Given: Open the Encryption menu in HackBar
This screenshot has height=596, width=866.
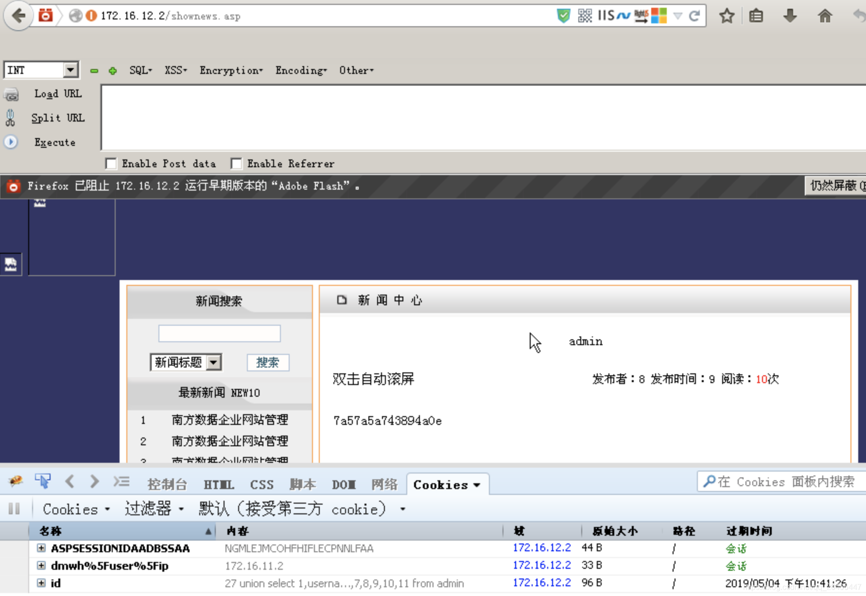Looking at the screenshot, I should coord(231,70).
